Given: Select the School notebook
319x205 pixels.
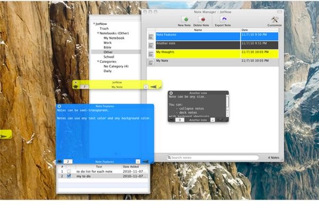Looking at the screenshot, I should coord(108,57).
